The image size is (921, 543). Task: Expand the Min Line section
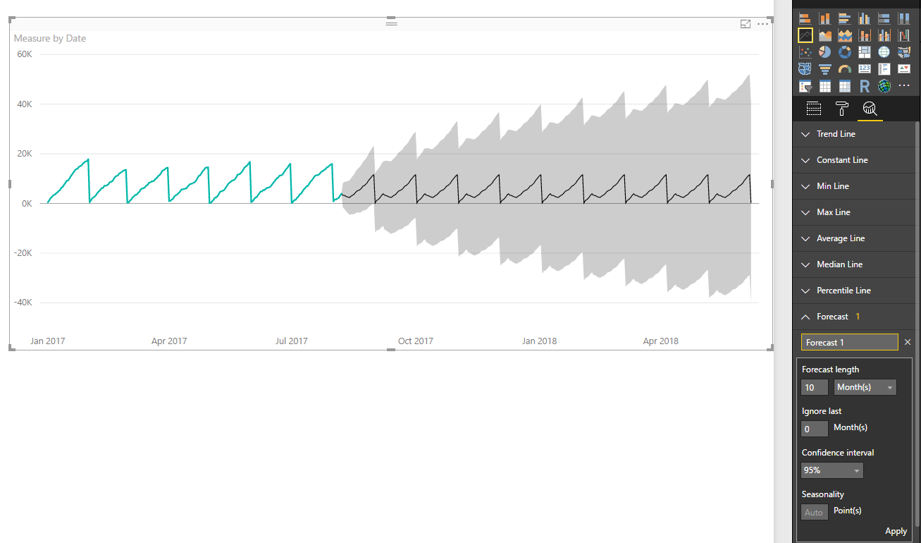[x=853, y=186]
